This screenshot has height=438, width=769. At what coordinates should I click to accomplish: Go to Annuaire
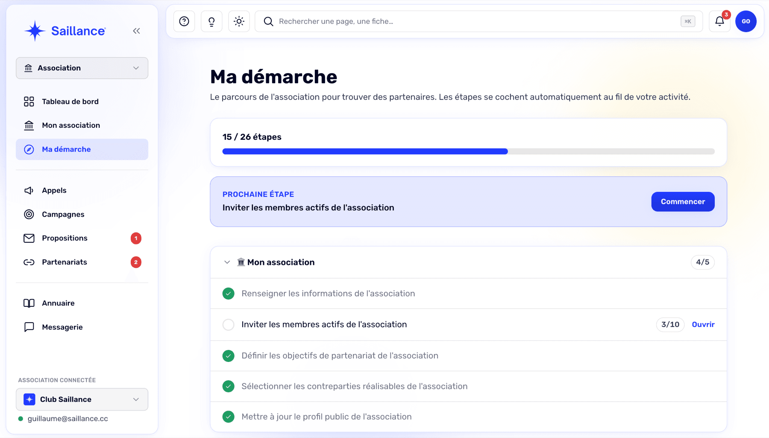tap(82, 303)
